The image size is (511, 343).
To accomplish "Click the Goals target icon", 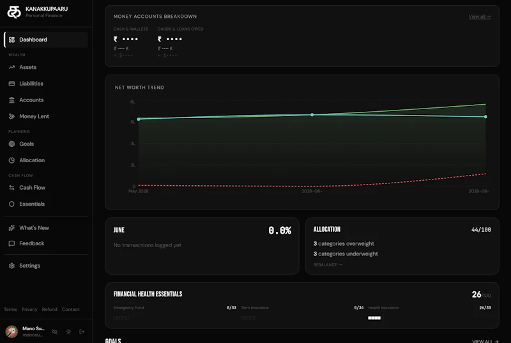I will click(x=11, y=144).
